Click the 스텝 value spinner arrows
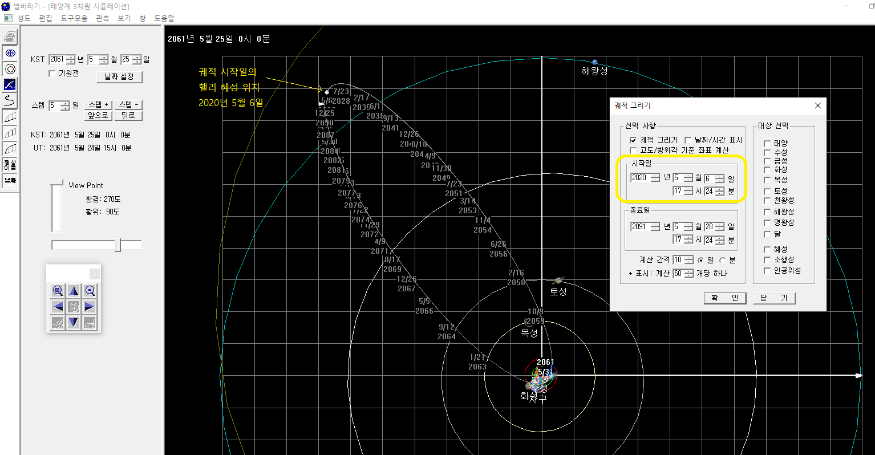The image size is (875, 455). point(65,105)
